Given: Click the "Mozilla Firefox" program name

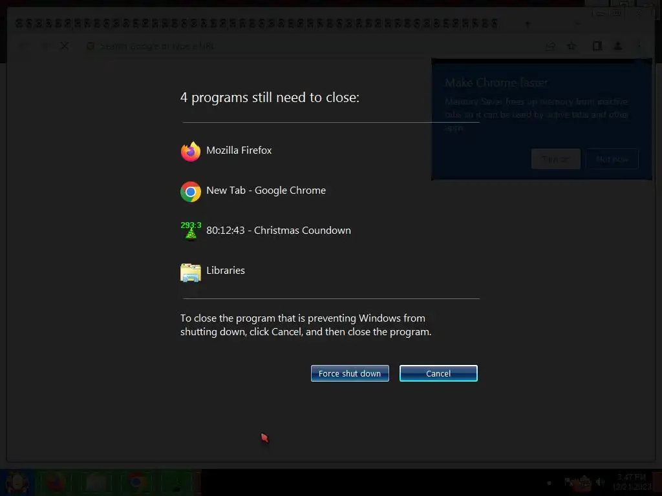Looking at the screenshot, I should pyautogui.click(x=239, y=150).
